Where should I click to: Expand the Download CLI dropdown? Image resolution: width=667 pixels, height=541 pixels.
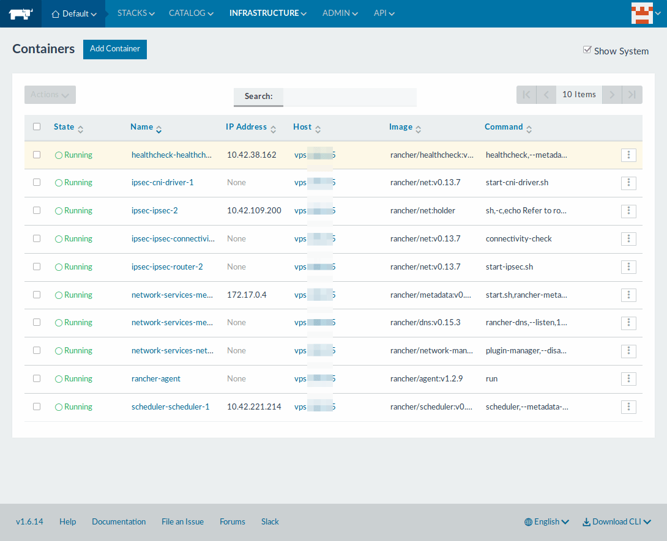click(x=616, y=521)
